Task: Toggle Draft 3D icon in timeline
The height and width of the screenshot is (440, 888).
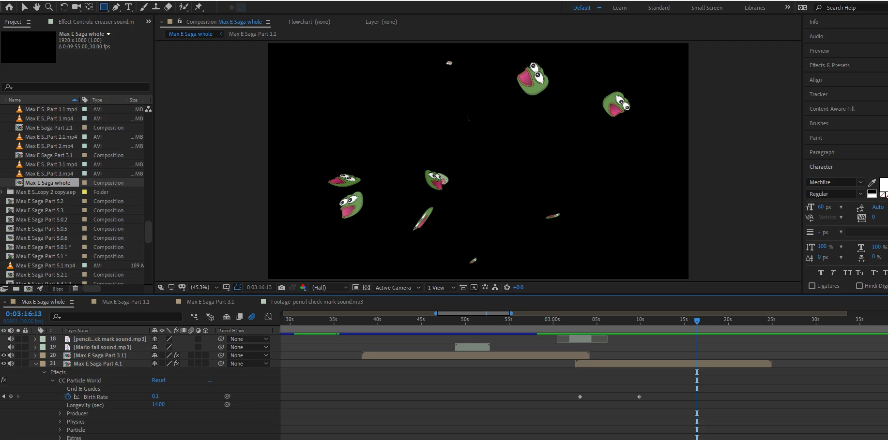Action: (210, 317)
